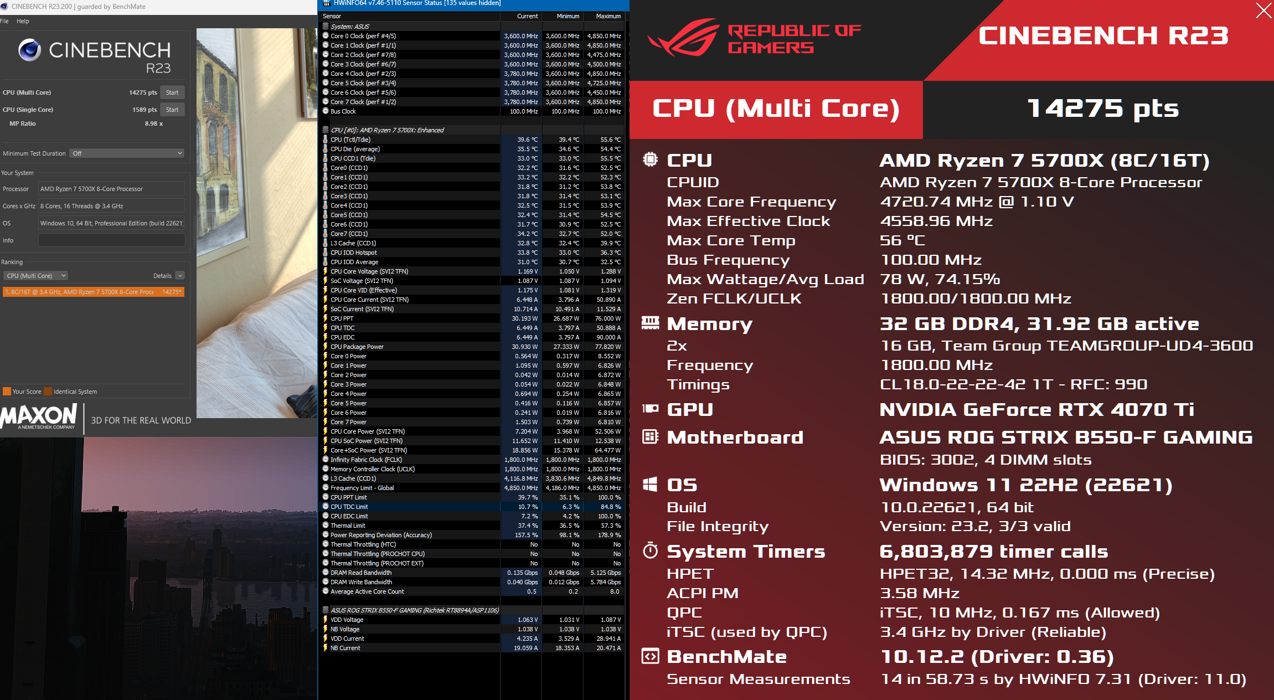Click the icon of Infinity Fabric Clock (FCLK)
This screenshot has height=700, width=1274.
tap(326, 460)
